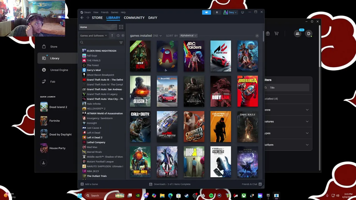Toggle sort by recent activity clock icon

[118, 36]
